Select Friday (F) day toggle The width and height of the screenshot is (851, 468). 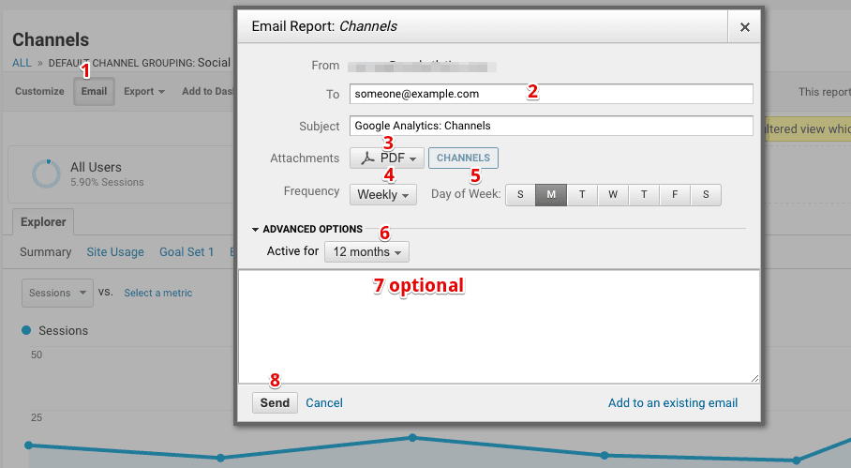[675, 195]
